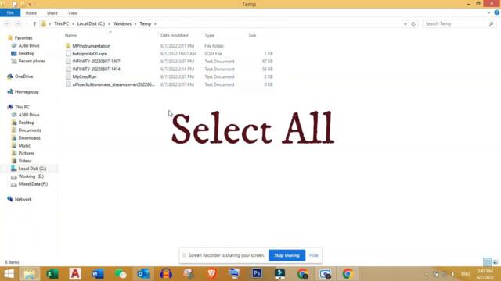Navigate to This PC breadcrumb
Viewport: 501px width, 281px height.
[61, 24]
